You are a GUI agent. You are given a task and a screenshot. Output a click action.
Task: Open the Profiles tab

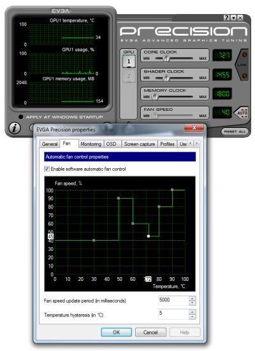167,144
